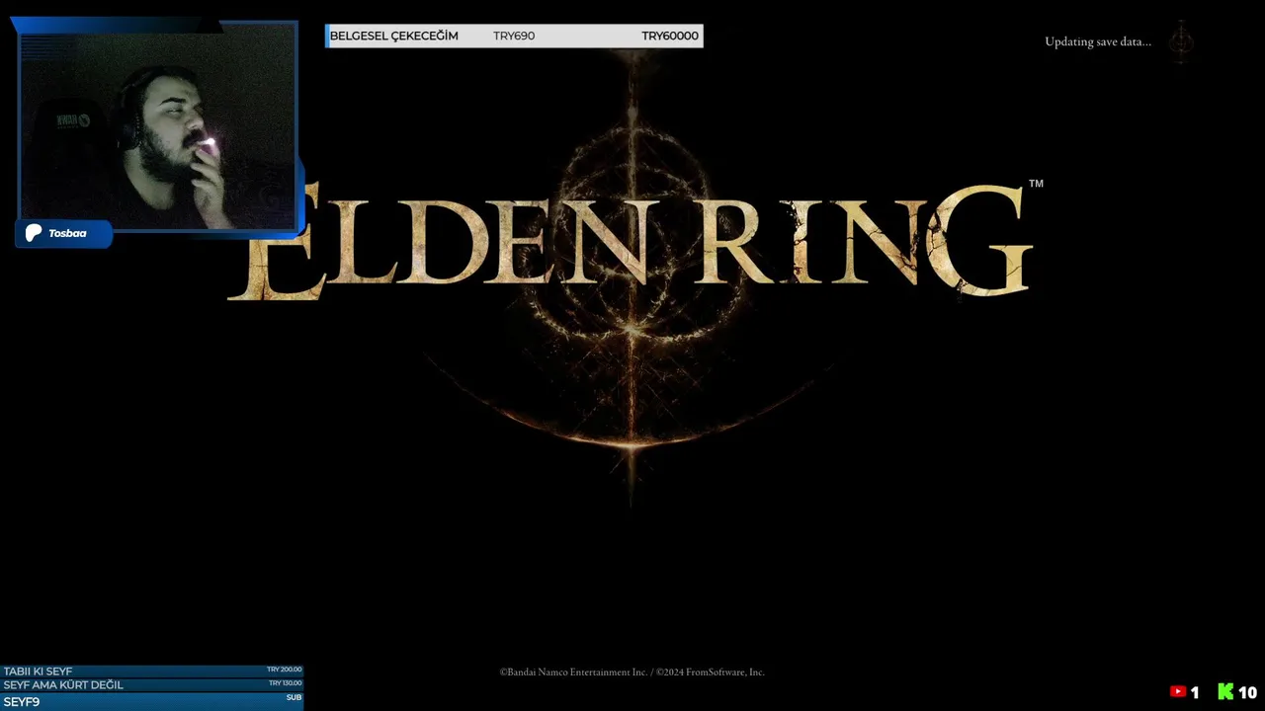Click the BELGESEL ÇEKECEĞİM donation goal bar
The width and height of the screenshot is (1265, 711).
514,36
